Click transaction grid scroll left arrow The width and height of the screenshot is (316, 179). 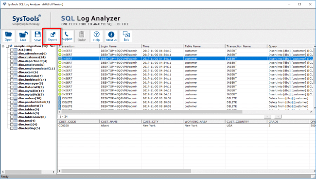point(59,111)
